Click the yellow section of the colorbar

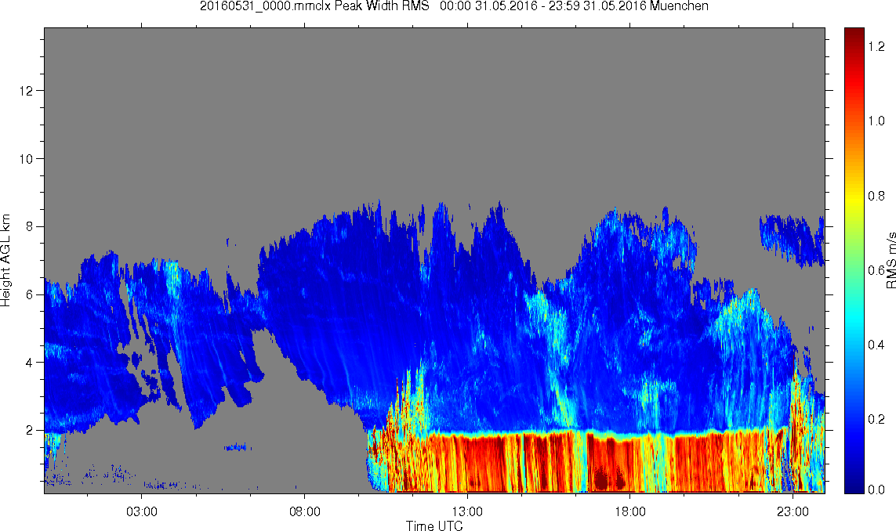[854, 200]
